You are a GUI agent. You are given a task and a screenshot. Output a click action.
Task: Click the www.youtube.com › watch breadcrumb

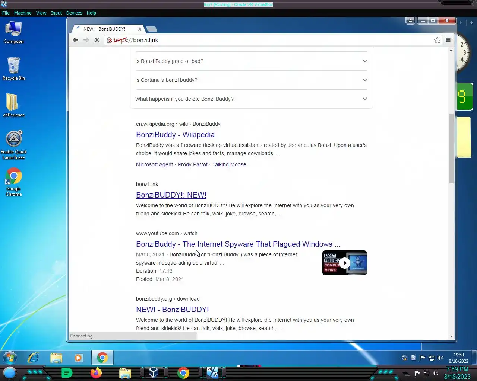click(x=167, y=233)
